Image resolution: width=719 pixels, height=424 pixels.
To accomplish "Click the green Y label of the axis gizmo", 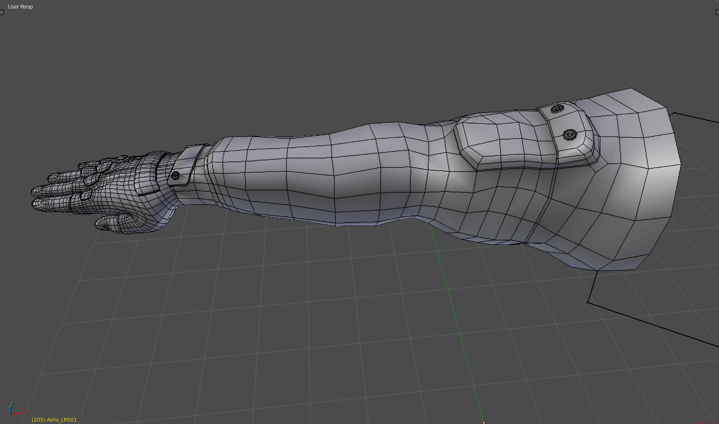I will pyautogui.click(x=12, y=402).
